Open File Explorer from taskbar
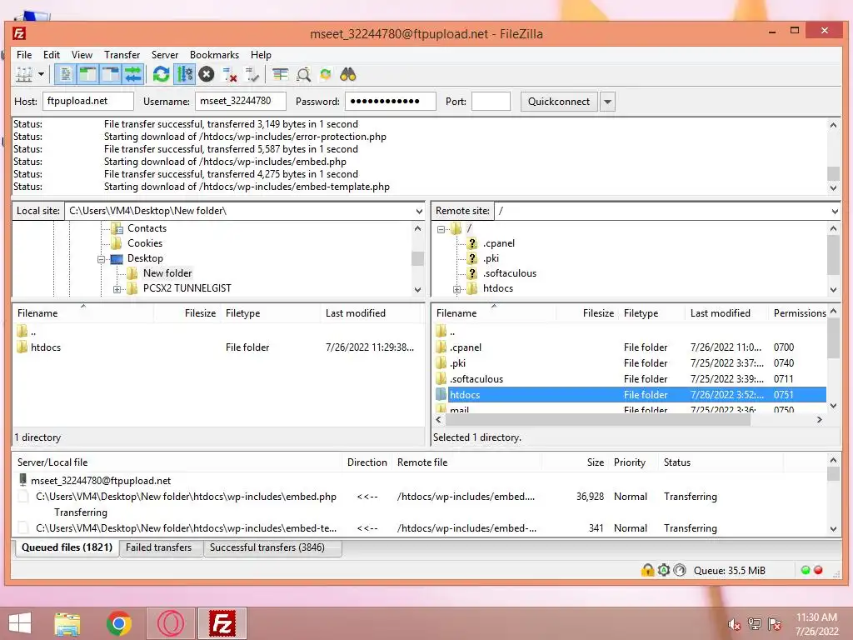The image size is (853, 640). [x=67, y=623]
